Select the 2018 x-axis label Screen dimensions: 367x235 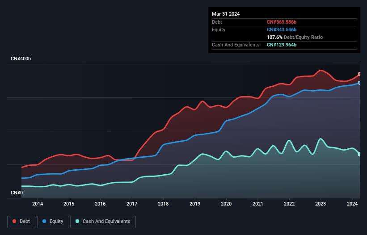point(163,204)
